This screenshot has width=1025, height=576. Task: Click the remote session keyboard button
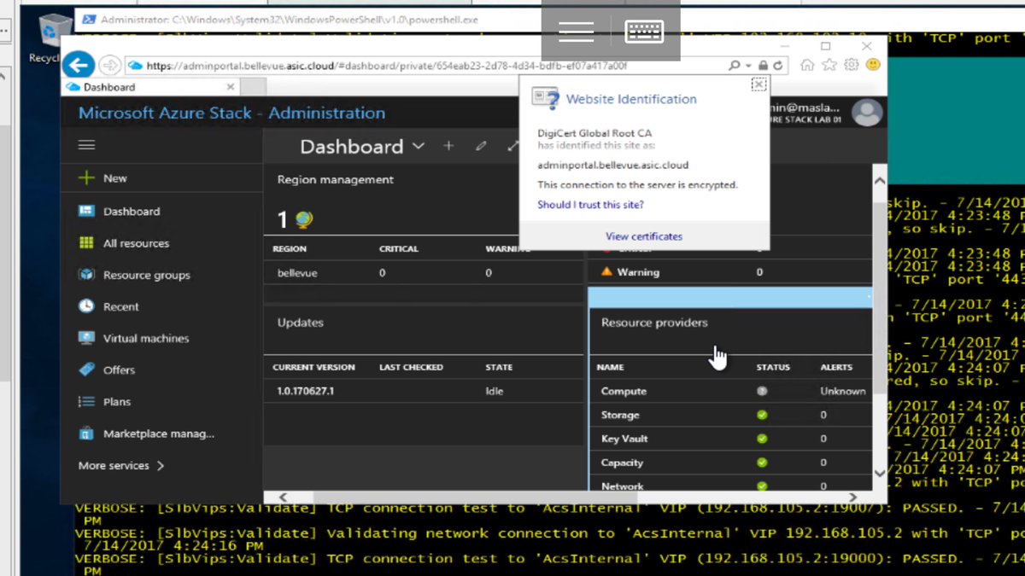[645, 32]
